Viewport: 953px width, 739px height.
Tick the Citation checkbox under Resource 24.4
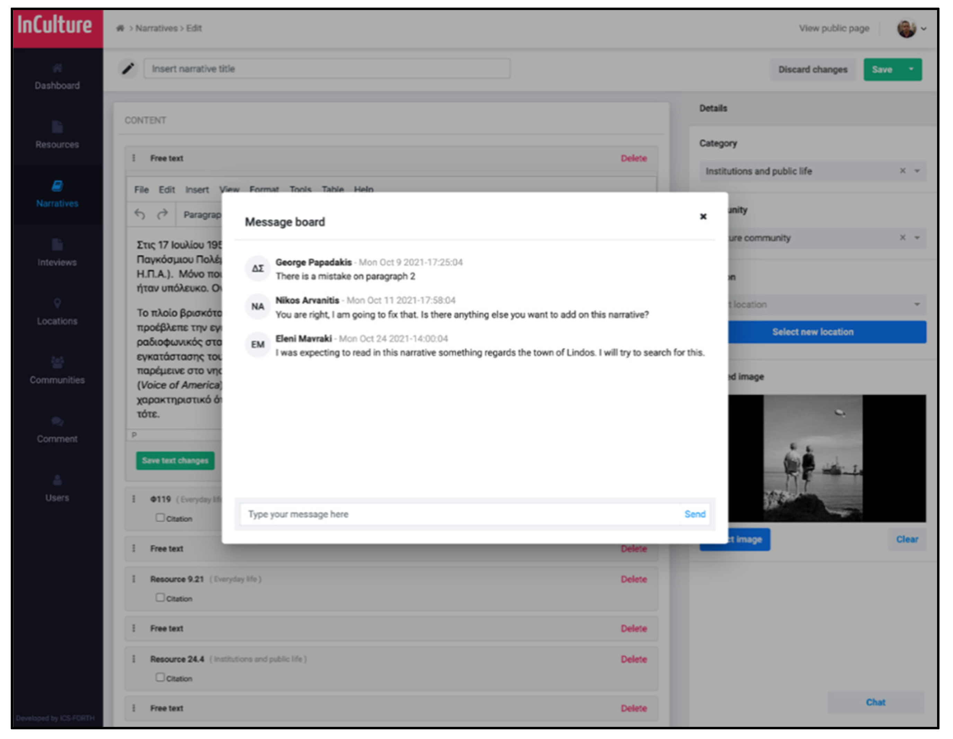pyautogui.click(x=160, y=677)
